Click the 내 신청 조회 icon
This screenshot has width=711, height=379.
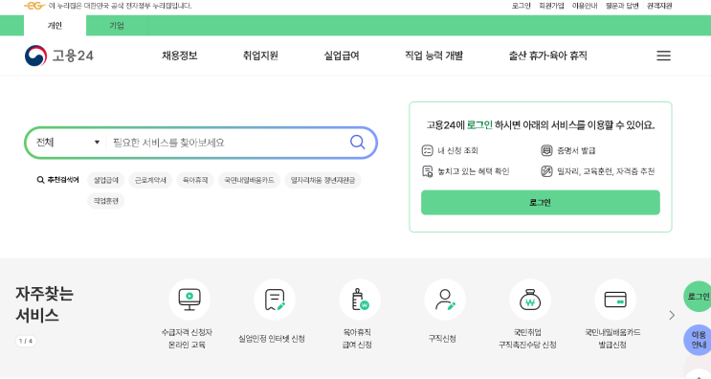tap(427, 150)
